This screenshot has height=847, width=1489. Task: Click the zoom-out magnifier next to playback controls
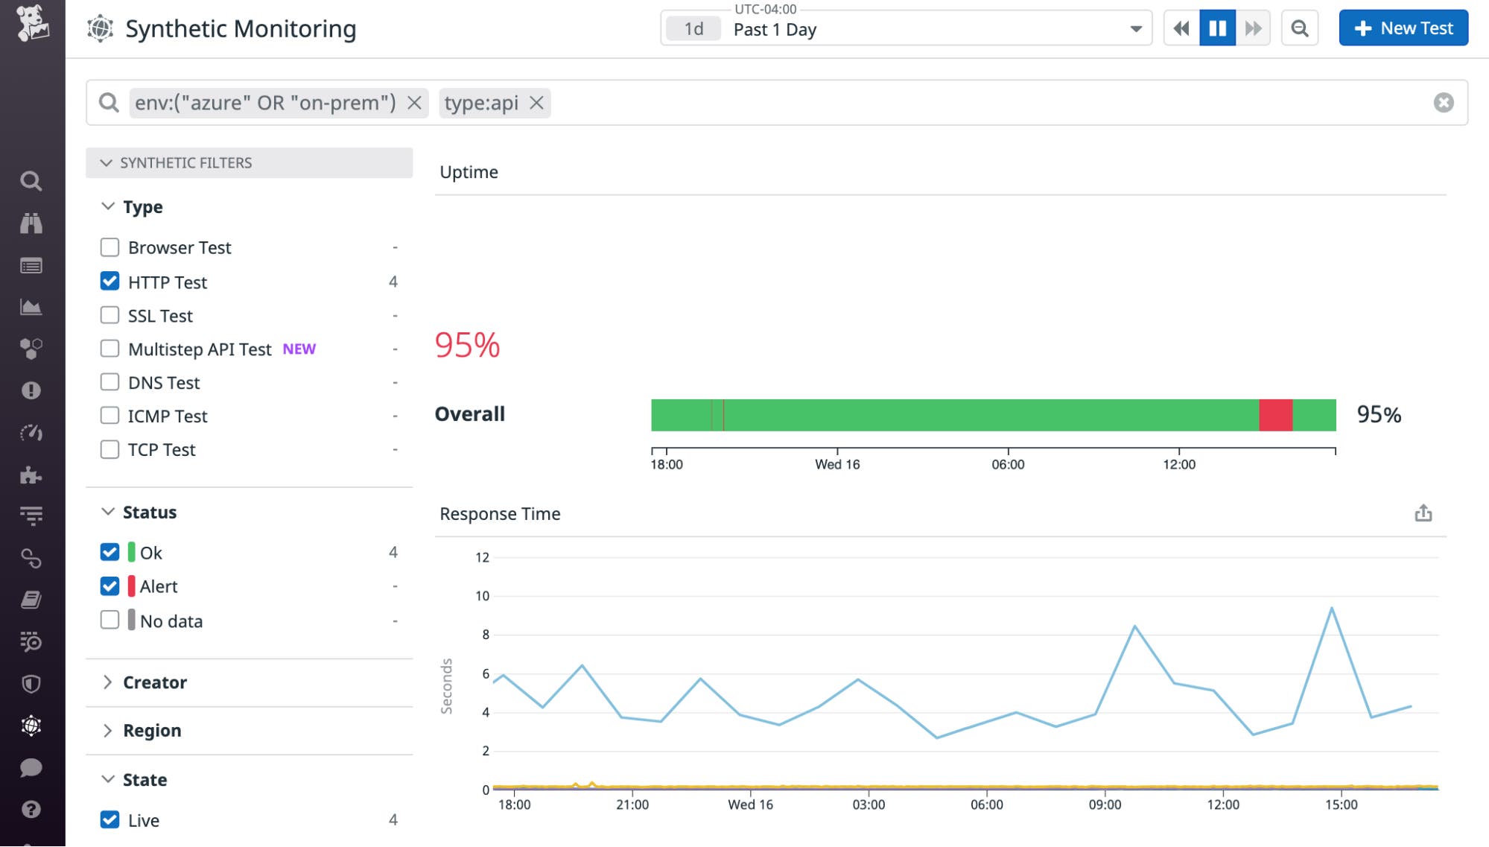1299,28
